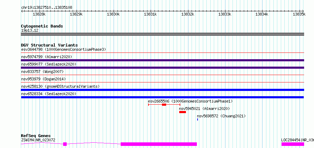Open variant nsv6599077 (Sedlazeck2020) label

coord(49,64)
